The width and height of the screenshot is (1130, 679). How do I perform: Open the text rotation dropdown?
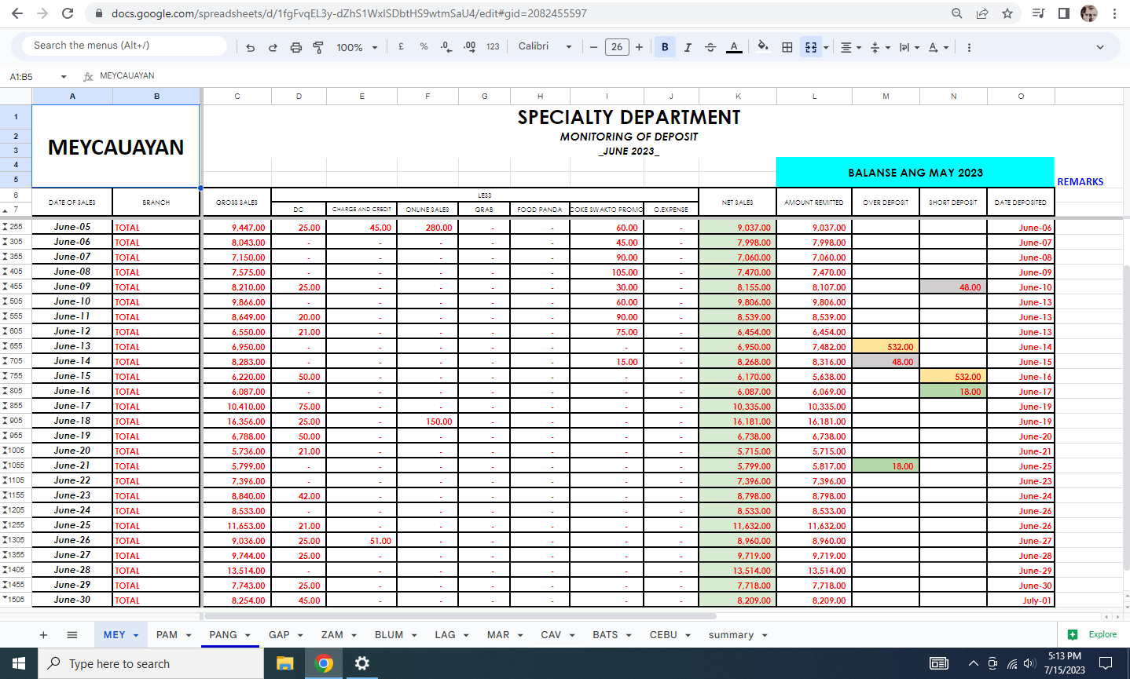click(x=938, y=47)
